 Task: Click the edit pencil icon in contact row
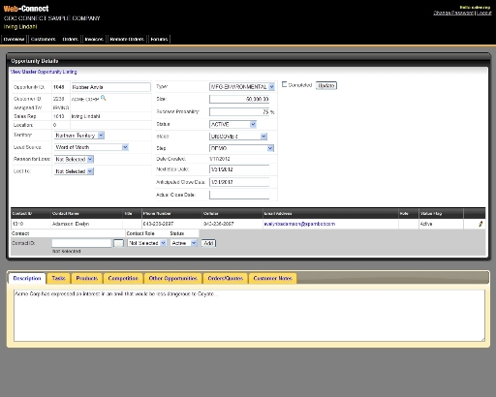pos(480,224)
